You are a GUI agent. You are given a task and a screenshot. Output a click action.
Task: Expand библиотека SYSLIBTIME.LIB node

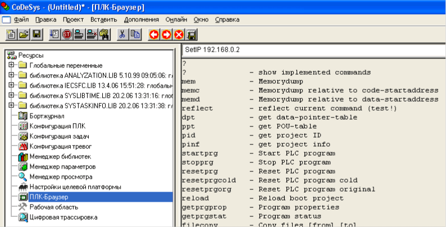[11, 96]
